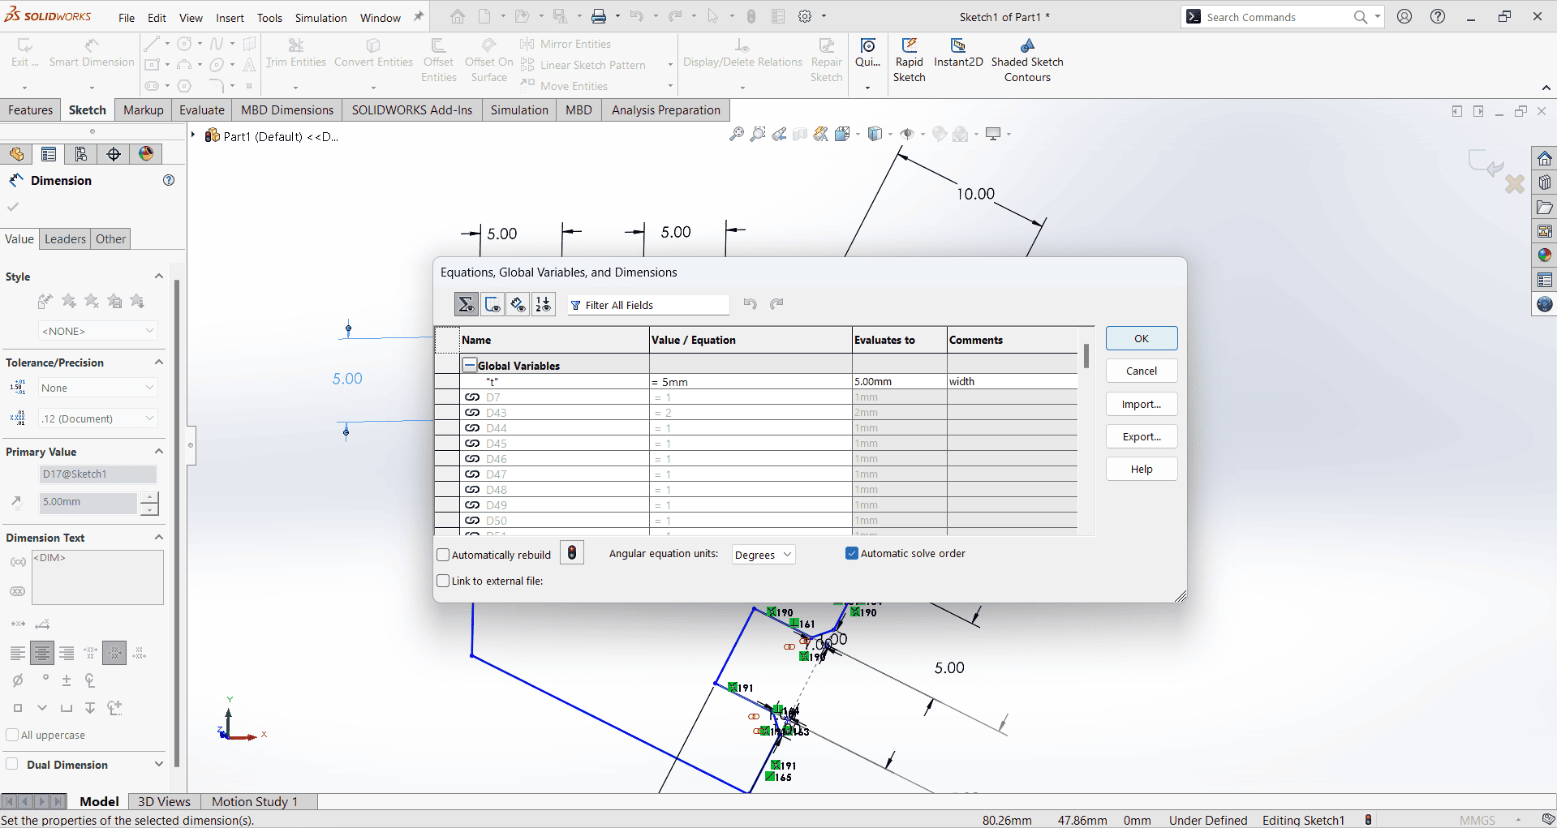1557x828 pixels.
Task: Uncheck Automatic solve order
Action: click(852, 553)
